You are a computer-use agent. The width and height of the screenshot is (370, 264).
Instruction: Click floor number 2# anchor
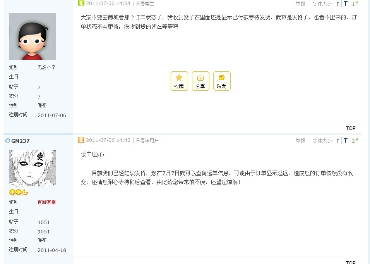click(355, 140)
